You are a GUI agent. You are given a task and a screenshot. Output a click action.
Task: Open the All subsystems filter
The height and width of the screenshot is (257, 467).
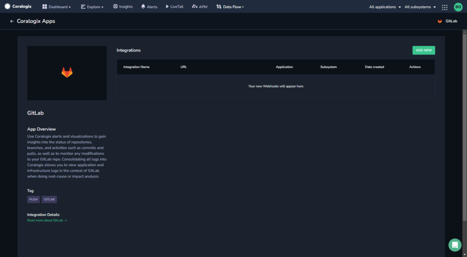[420, 7]
